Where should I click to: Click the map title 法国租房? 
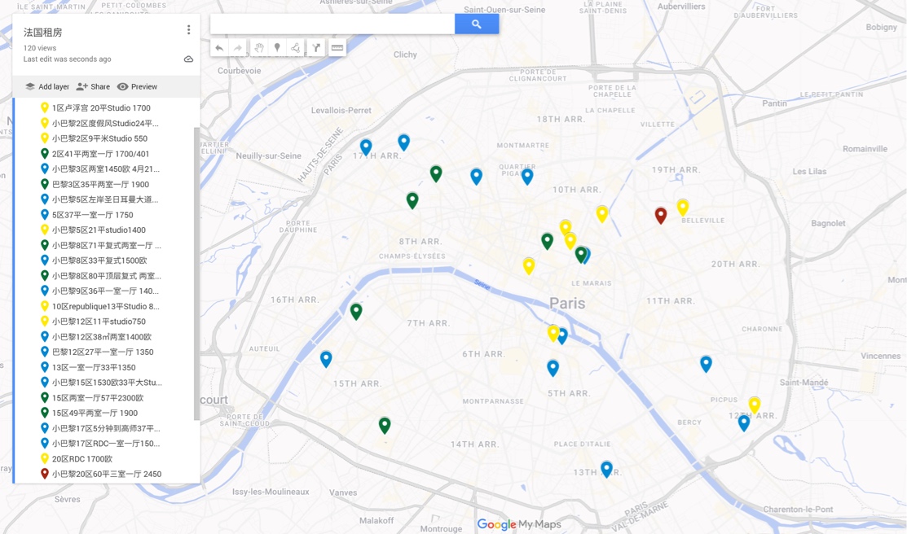43,33
